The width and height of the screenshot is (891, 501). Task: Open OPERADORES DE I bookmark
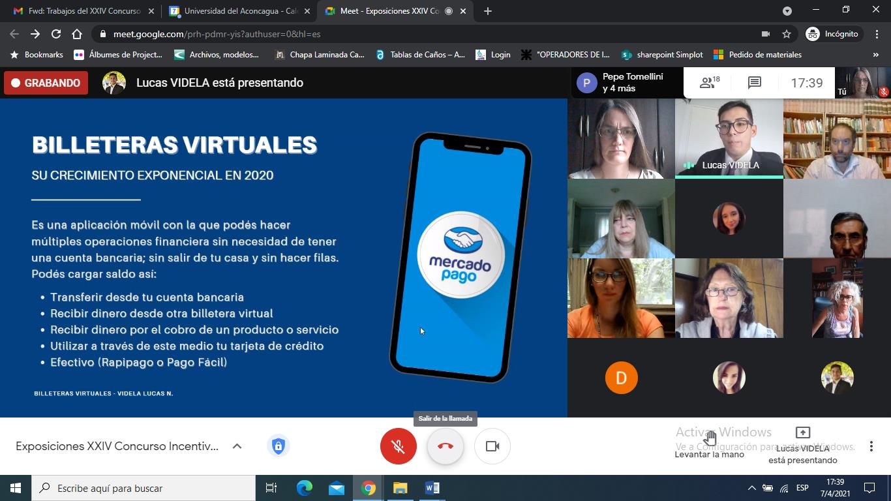pyautogui.click(x=566, y=55)
